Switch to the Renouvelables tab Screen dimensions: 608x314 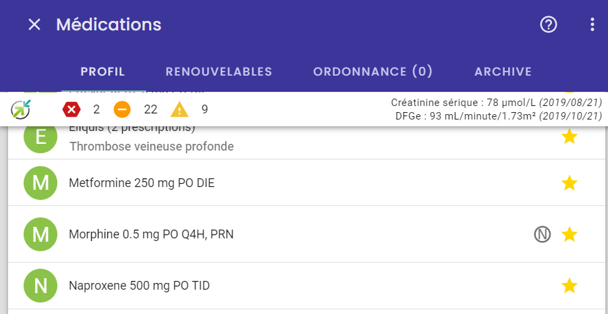[x=219, y=72]
